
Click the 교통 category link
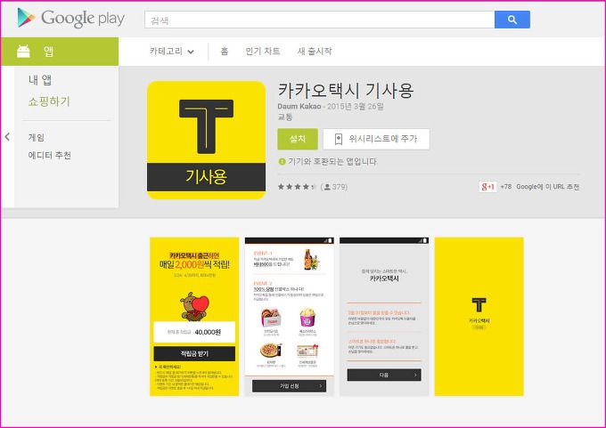[285, 117]
